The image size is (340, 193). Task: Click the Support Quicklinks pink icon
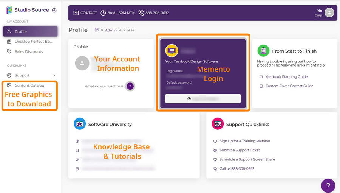tap(218, 124)
